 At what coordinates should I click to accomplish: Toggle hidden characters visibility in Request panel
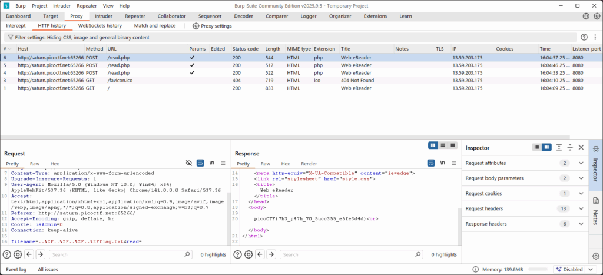(x=189, y=163)
